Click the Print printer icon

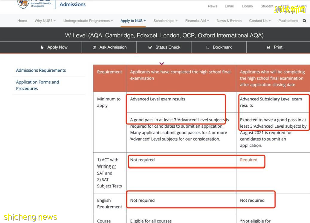pyautogui.click(x=268, y=47)
